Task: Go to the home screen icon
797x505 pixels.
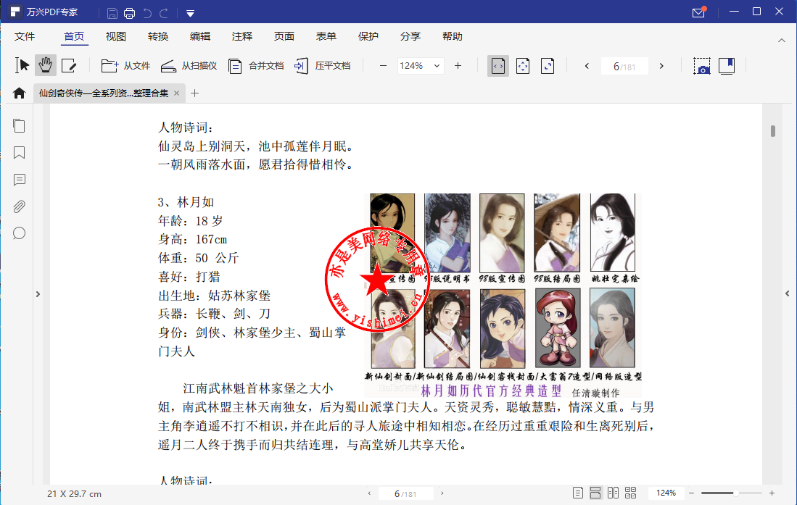Action: (x=20, y=93)
